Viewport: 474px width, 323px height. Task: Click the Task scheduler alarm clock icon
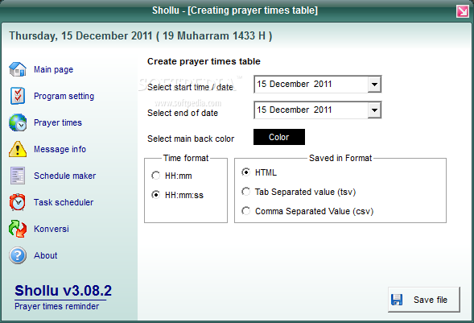18,202
